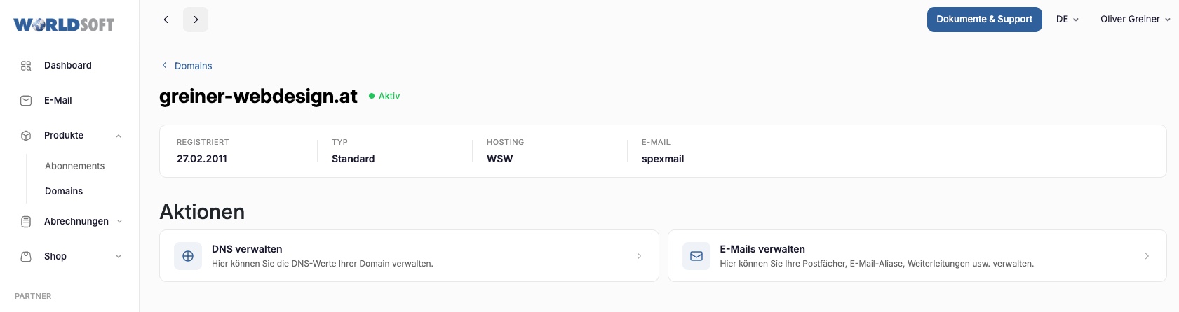Click the Worldsoft logo

point(64,25)
